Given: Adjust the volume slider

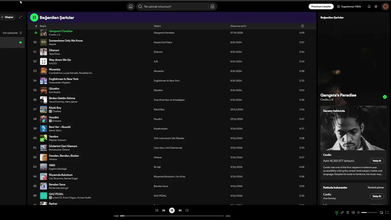Looking at the screenshot, I should pos(369,212).
